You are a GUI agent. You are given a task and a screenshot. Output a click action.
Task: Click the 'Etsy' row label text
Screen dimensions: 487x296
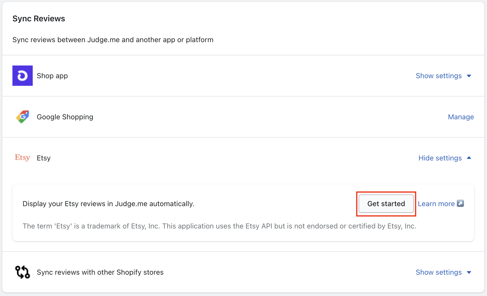coord(44,158)
